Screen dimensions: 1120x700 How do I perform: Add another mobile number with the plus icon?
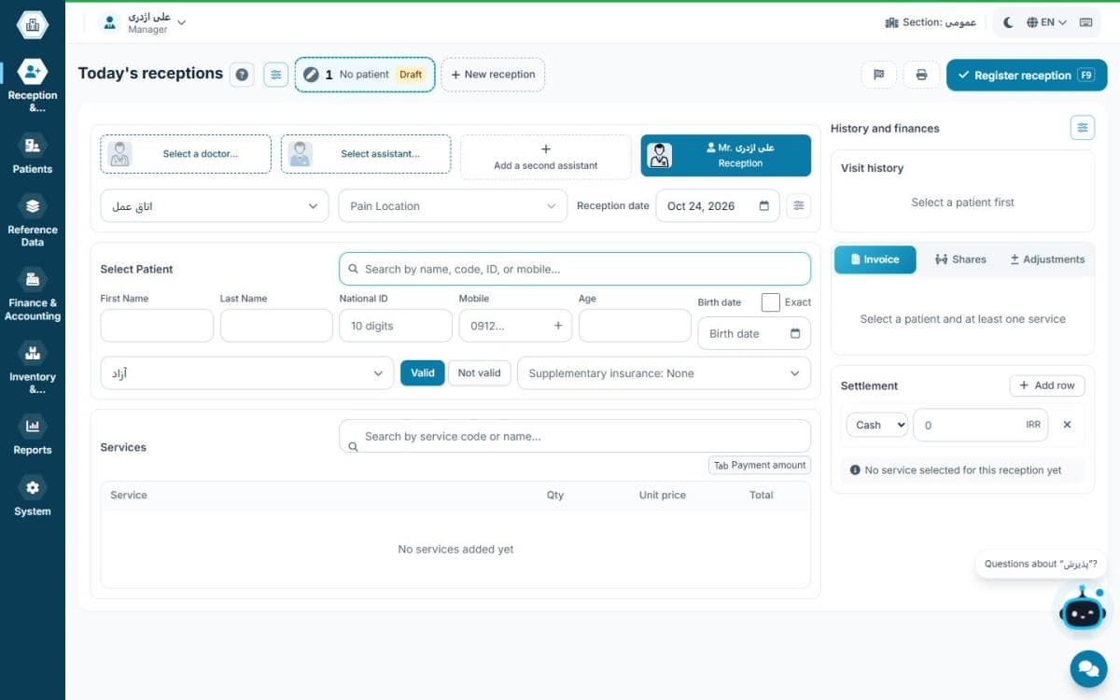tap(558, 326)
